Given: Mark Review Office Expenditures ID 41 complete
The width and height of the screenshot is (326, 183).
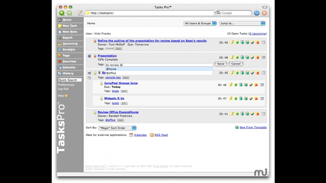Looking at the screenshot, I should pos(253,114).
